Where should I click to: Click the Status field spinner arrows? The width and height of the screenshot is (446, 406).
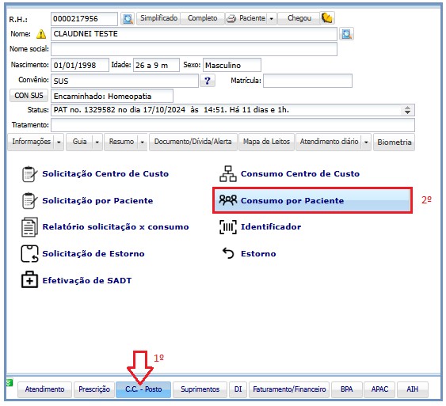pyautogui.click(x=407, y=110)
